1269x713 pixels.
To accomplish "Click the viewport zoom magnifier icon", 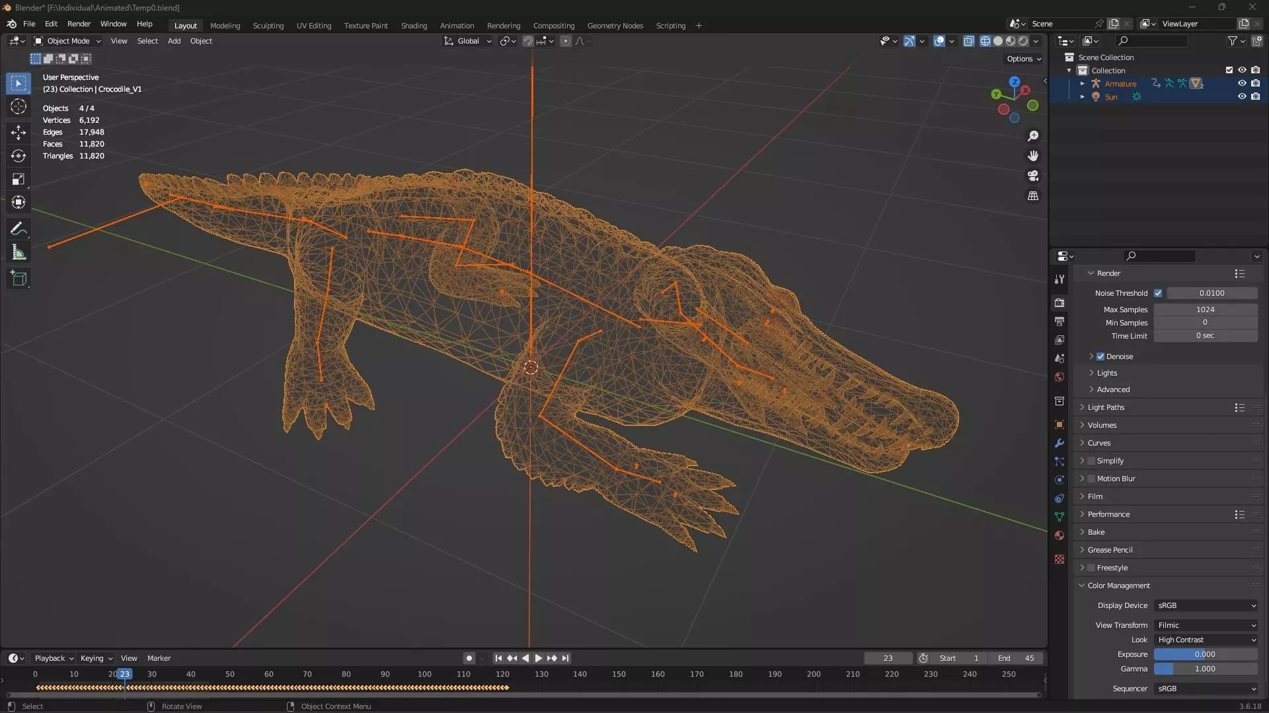I will (1033, 136).
